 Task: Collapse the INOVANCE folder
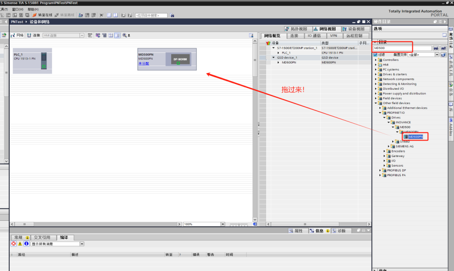(x=389, y=122)
